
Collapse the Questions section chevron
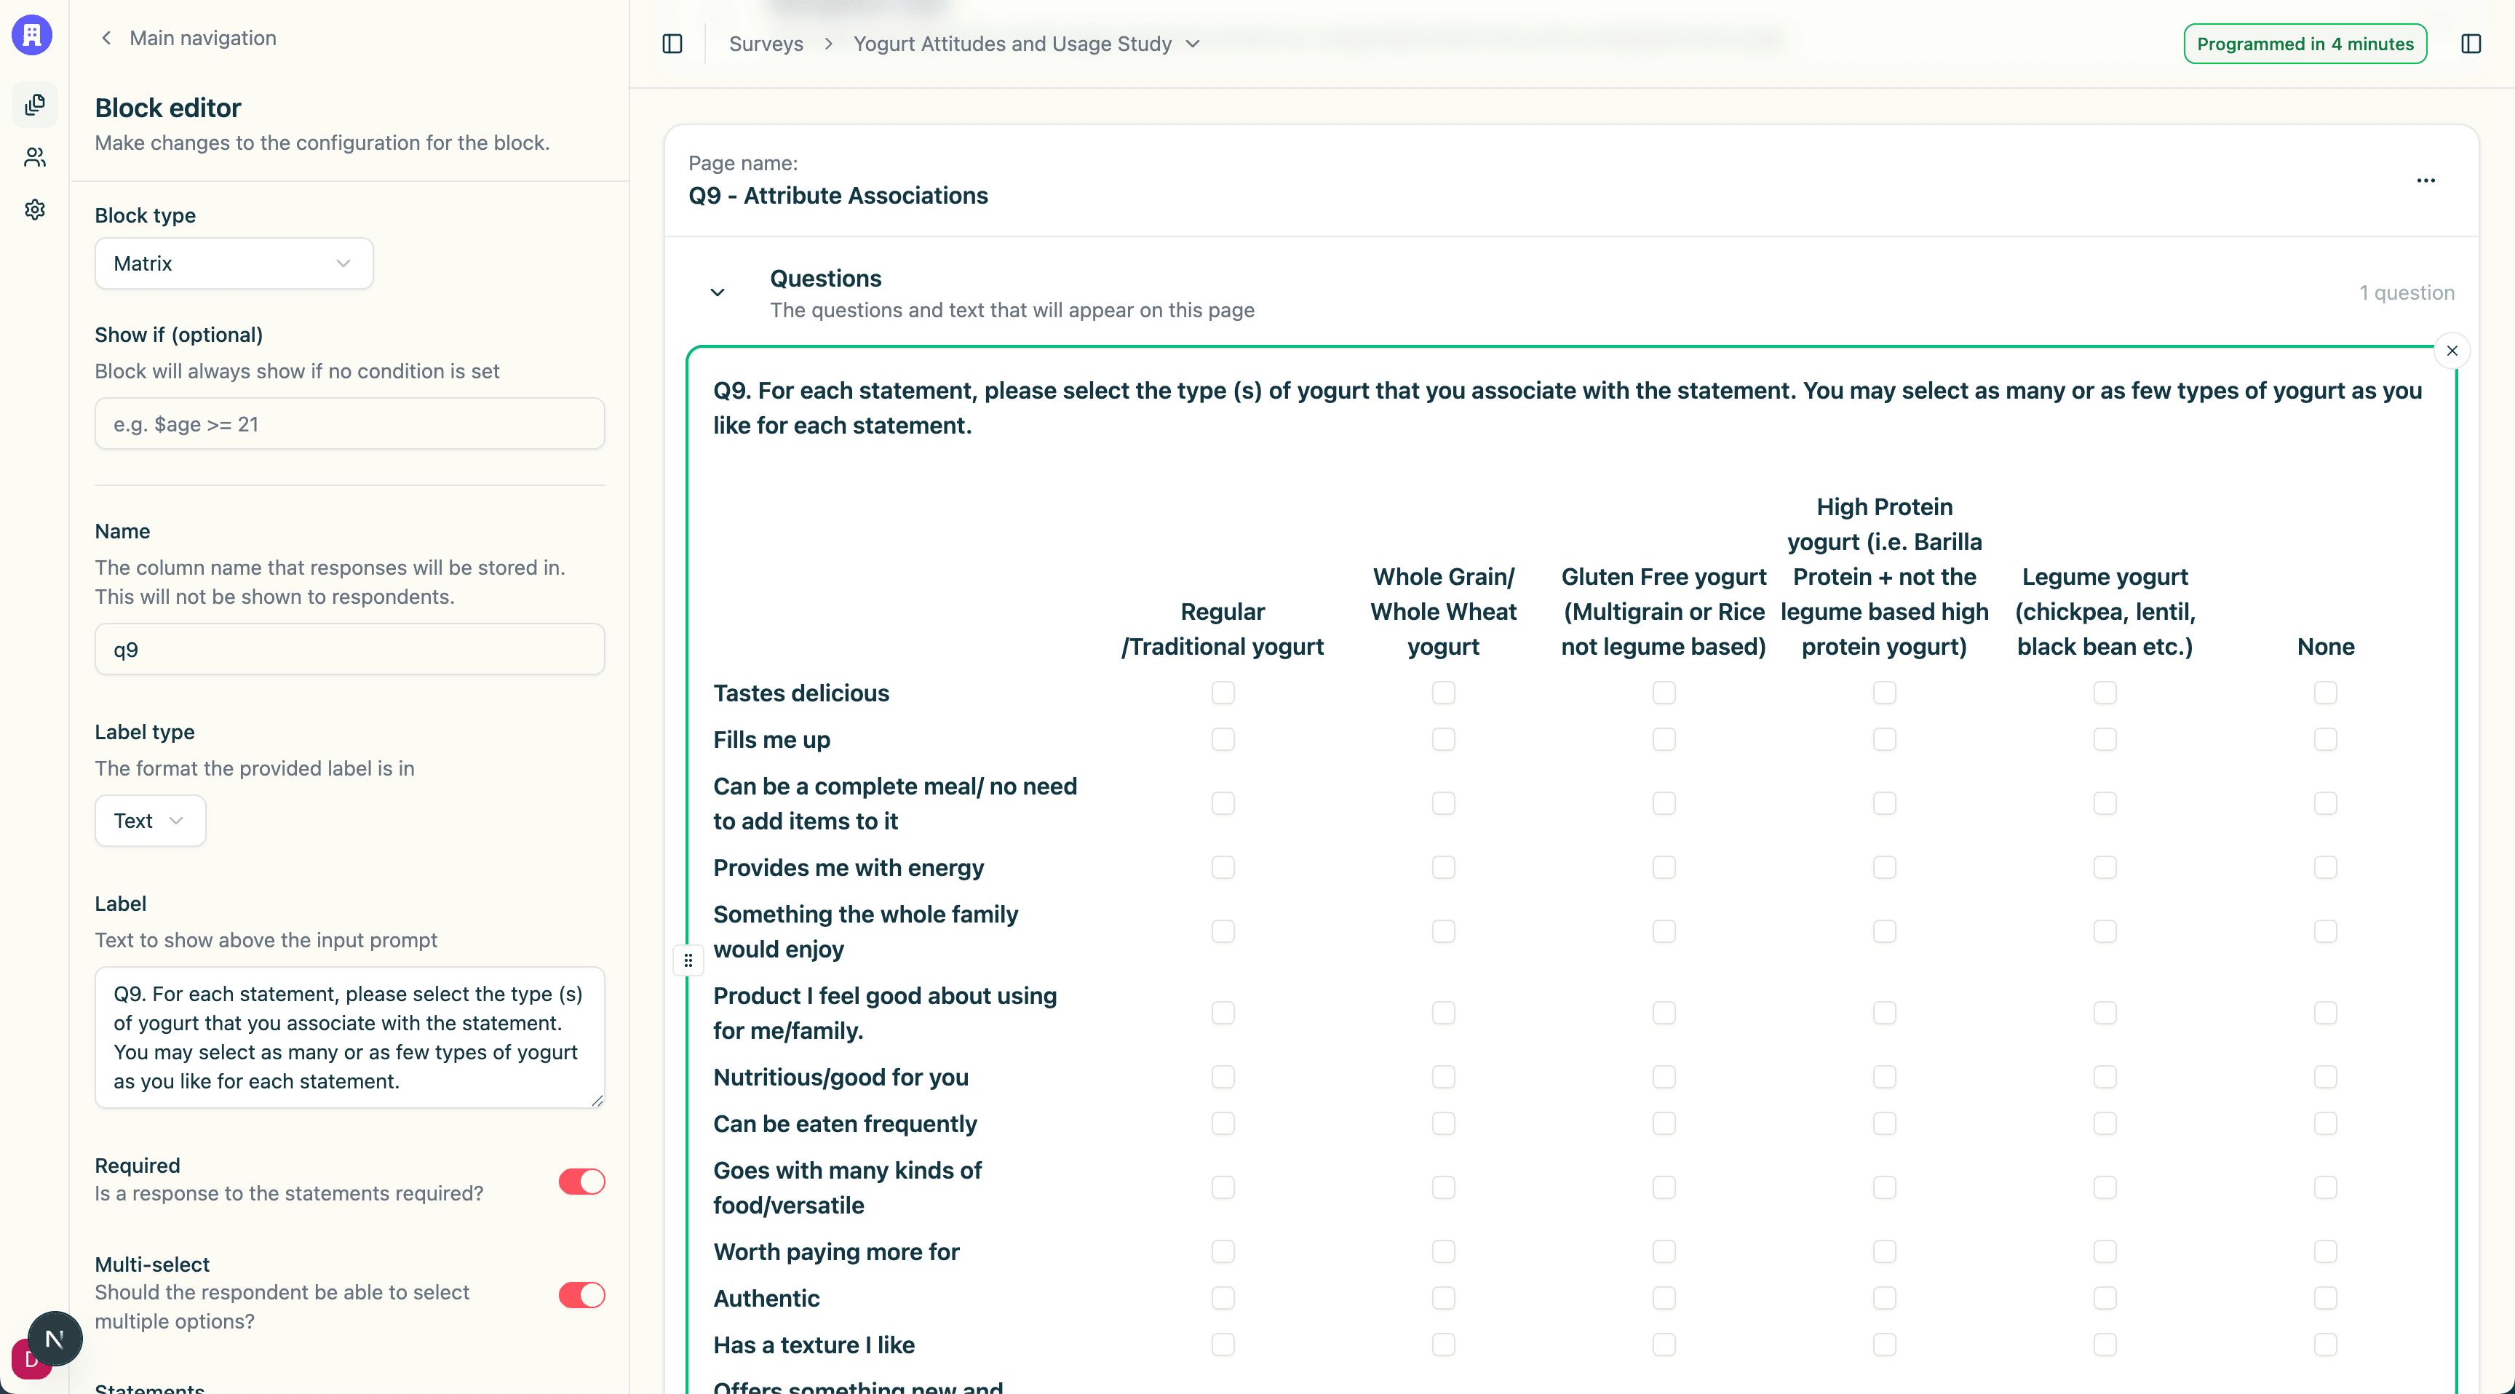click(x=718, y=292)
